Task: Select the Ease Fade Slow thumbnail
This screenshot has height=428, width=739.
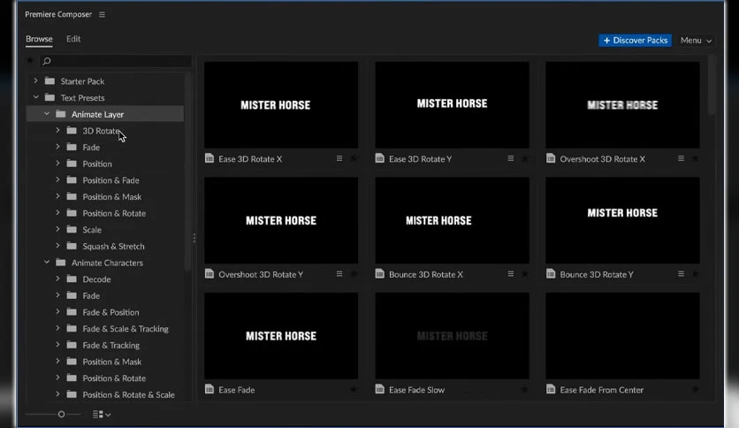Action: (x=452, y=336)
